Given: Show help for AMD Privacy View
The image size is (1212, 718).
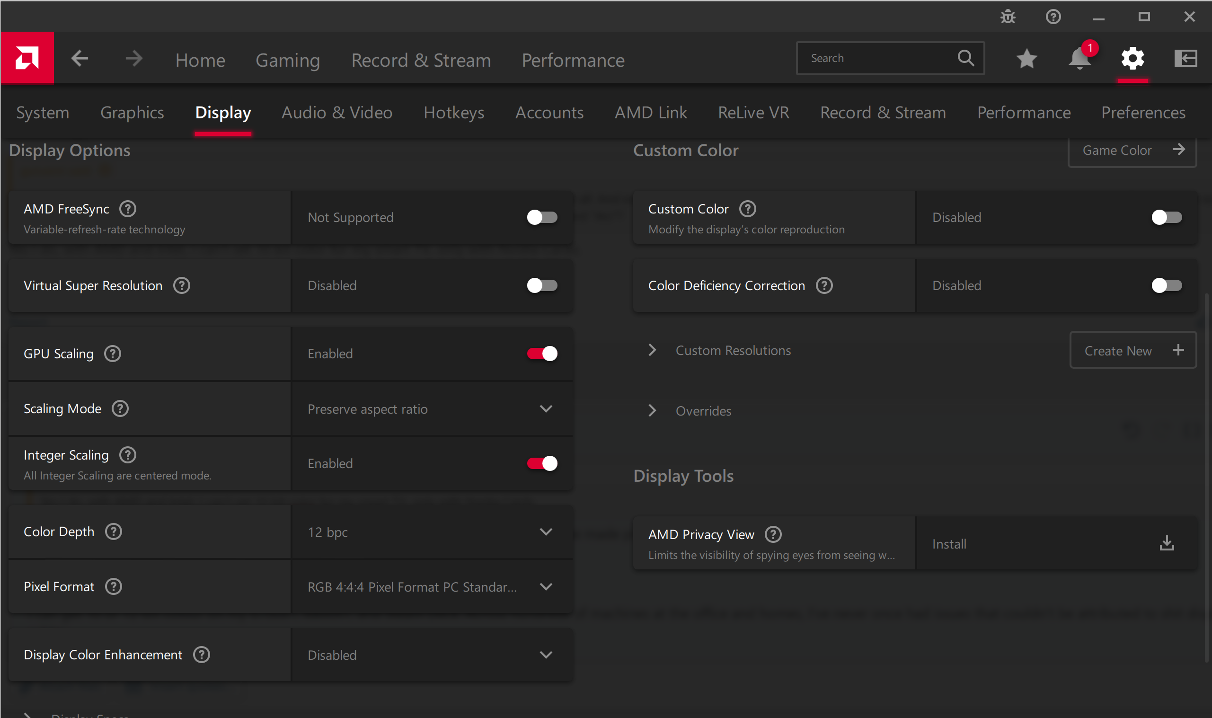Looking at the screenshot, I should 773,535.
